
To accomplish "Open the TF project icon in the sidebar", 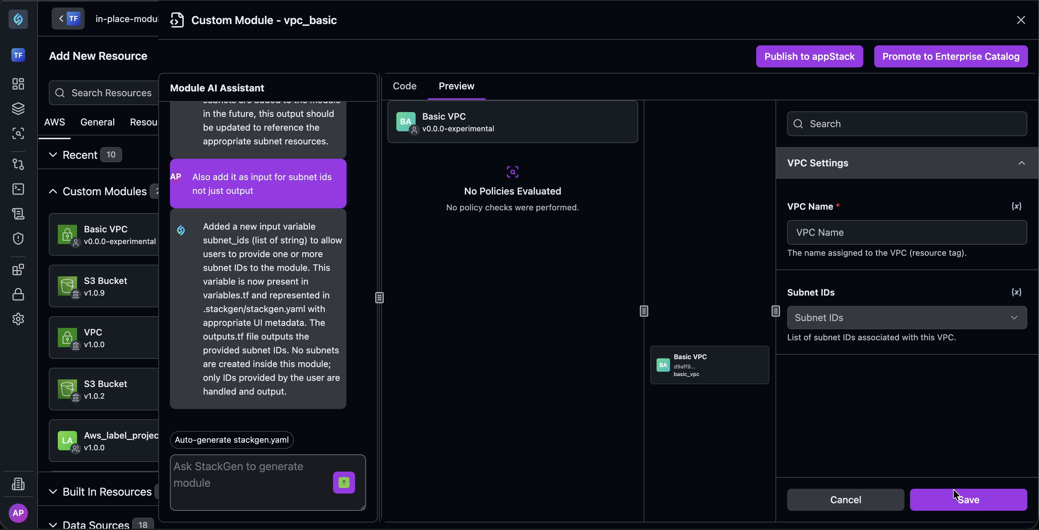I will [x=18, y=55].
